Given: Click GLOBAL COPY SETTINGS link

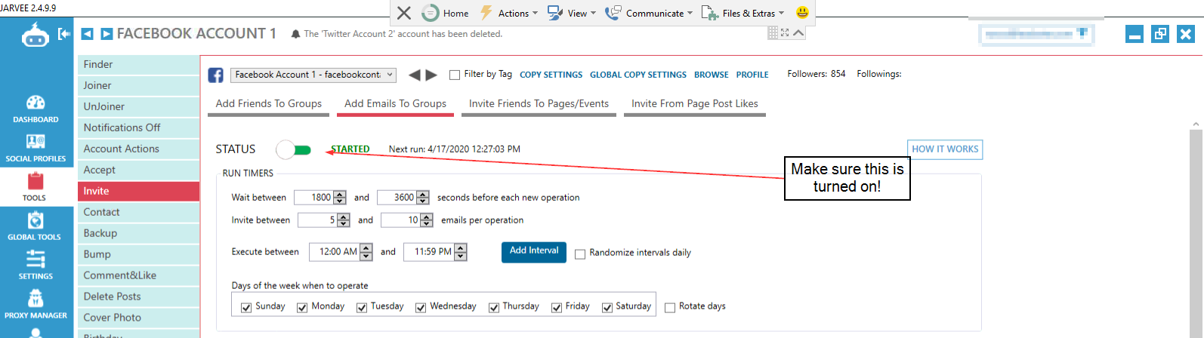Looking at the screenshot, I should [x=638, y=75].
